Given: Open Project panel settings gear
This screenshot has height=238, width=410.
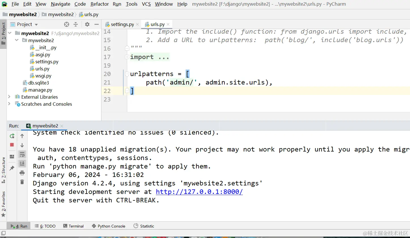Looking at the screenshot, I should [x=87, y=24].
